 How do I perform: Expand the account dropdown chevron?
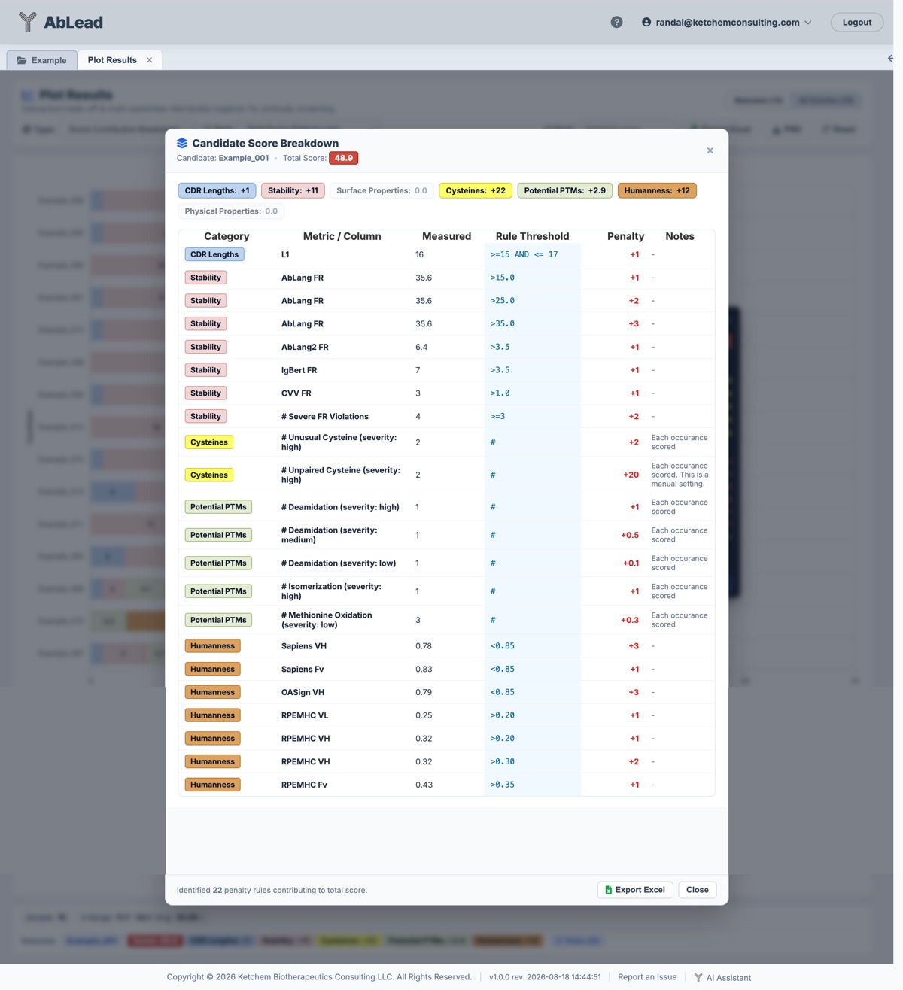[808, 23]
